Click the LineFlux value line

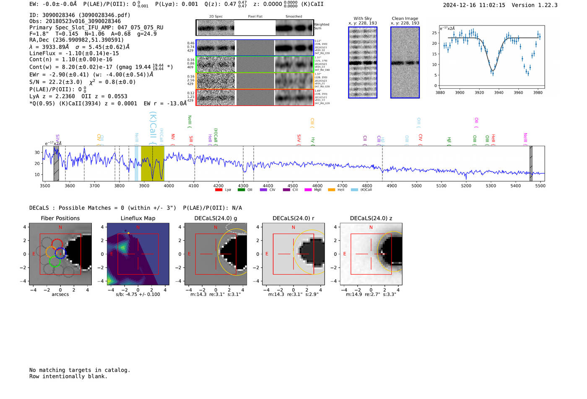pyautogui.click(x=74, y=54)
